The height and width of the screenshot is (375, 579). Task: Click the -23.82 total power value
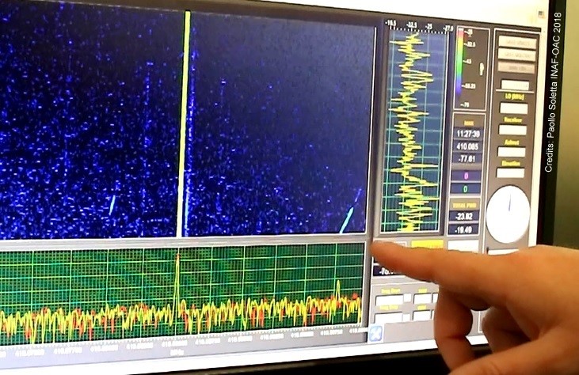(x=464, y=215)
